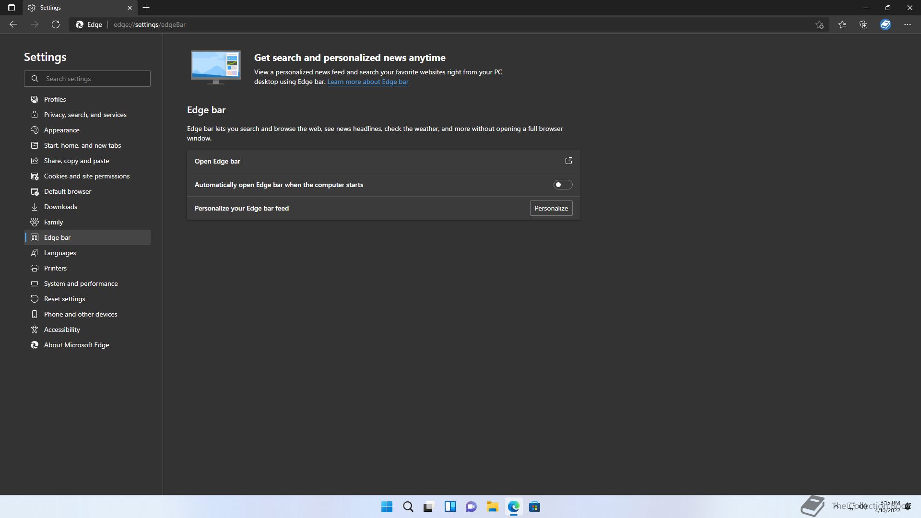Image resolution: width=921 pixels, height=518 pixels.
Task: Open the Favorites list icon
Action: tap(842, 24)
